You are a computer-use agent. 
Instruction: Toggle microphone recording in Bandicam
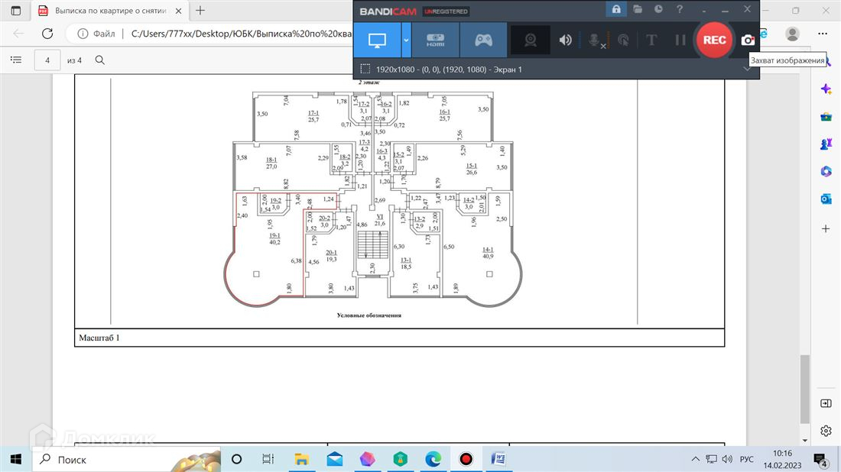(594, 40)
